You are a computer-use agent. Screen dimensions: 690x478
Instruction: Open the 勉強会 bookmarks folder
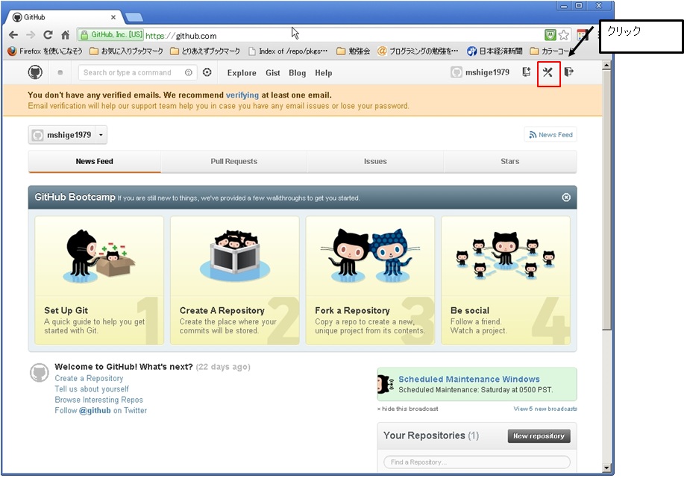pyautogui.click(x=354, y=51)
